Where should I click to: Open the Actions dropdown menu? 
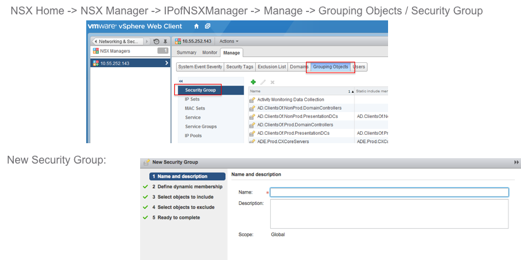click(x=229, y=41)
